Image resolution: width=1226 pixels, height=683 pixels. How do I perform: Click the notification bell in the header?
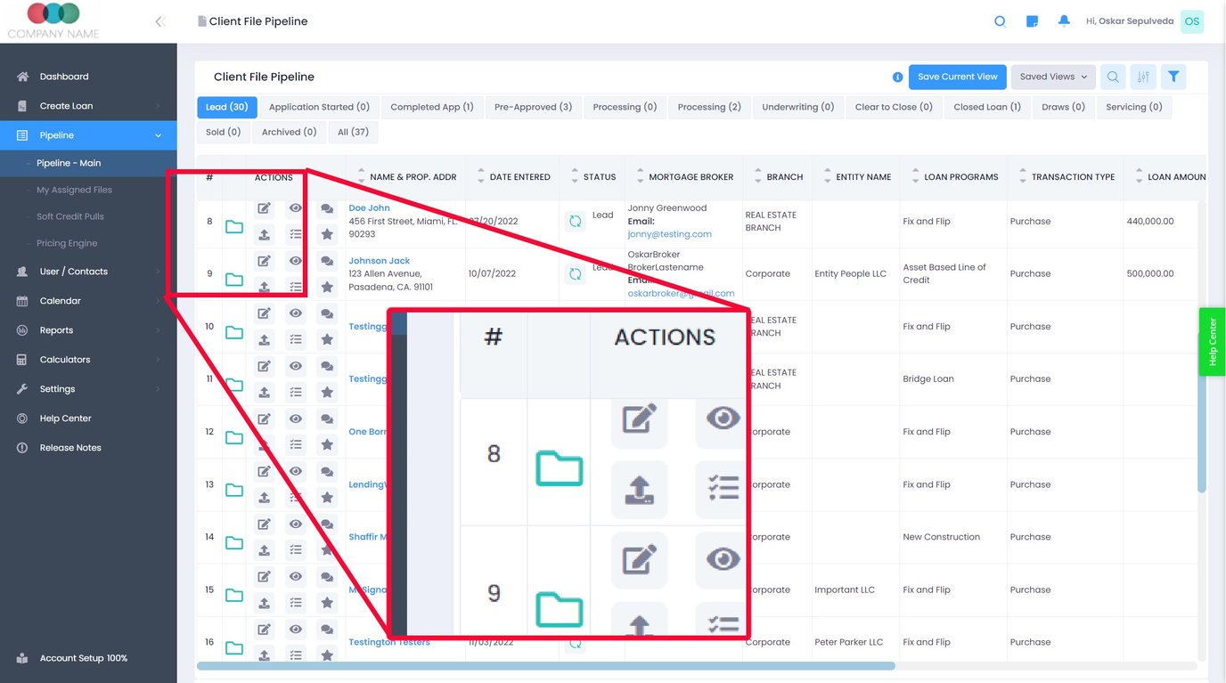1064,20
